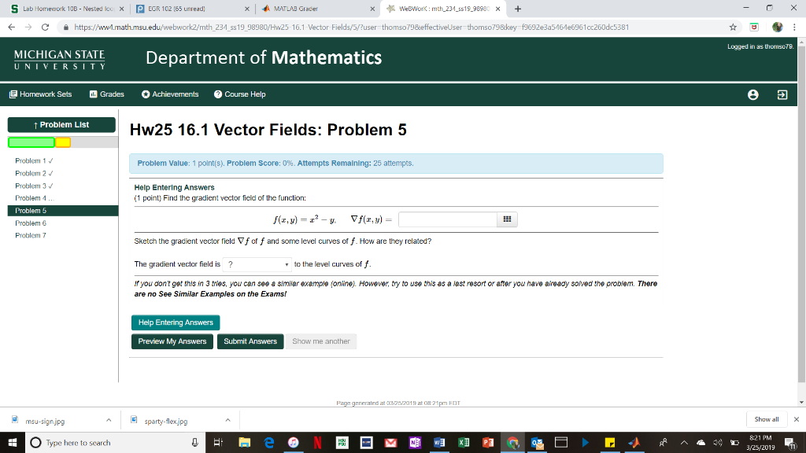
Task: Open MATLAB from the taskbar
Action: pyautogui.click(x=634, y=442)
